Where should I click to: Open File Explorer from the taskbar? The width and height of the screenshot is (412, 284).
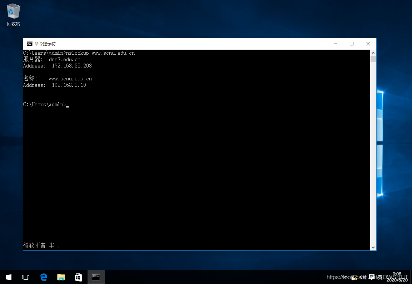[61, 277]
